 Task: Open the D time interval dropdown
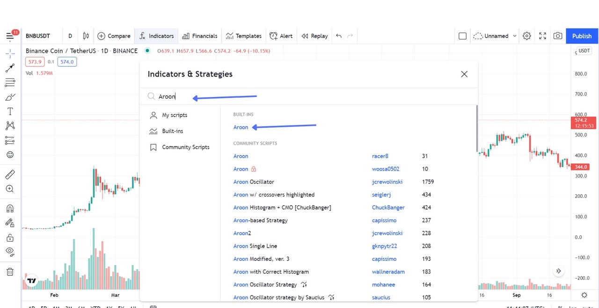click(x=70, y=36)
